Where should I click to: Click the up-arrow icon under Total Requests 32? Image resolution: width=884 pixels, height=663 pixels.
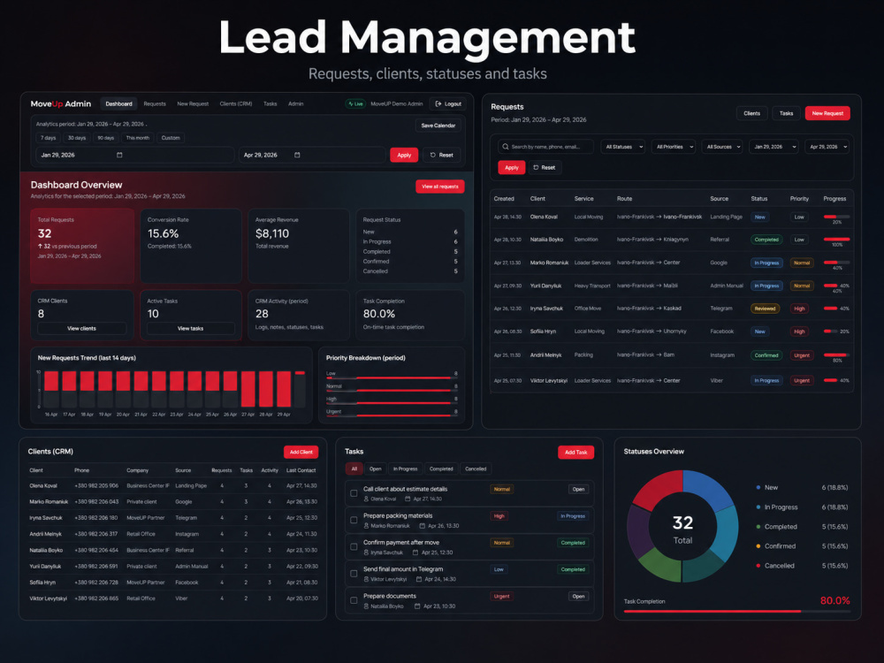click(x=40, y=247)
